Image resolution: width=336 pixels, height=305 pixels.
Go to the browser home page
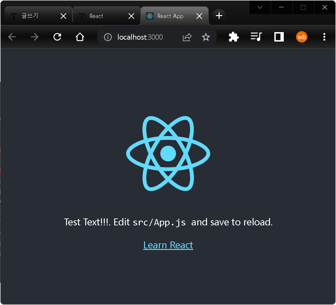pos(80,37)
